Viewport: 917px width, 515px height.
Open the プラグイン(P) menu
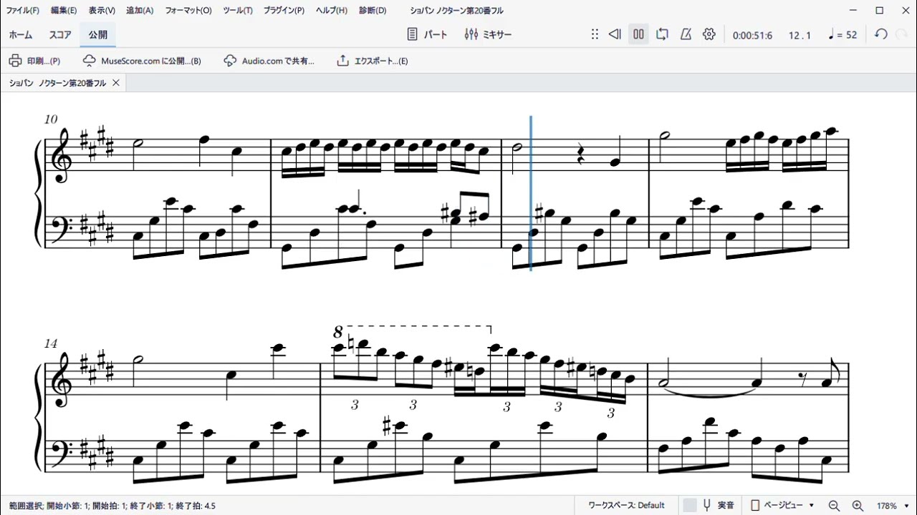tap(284, 11)
